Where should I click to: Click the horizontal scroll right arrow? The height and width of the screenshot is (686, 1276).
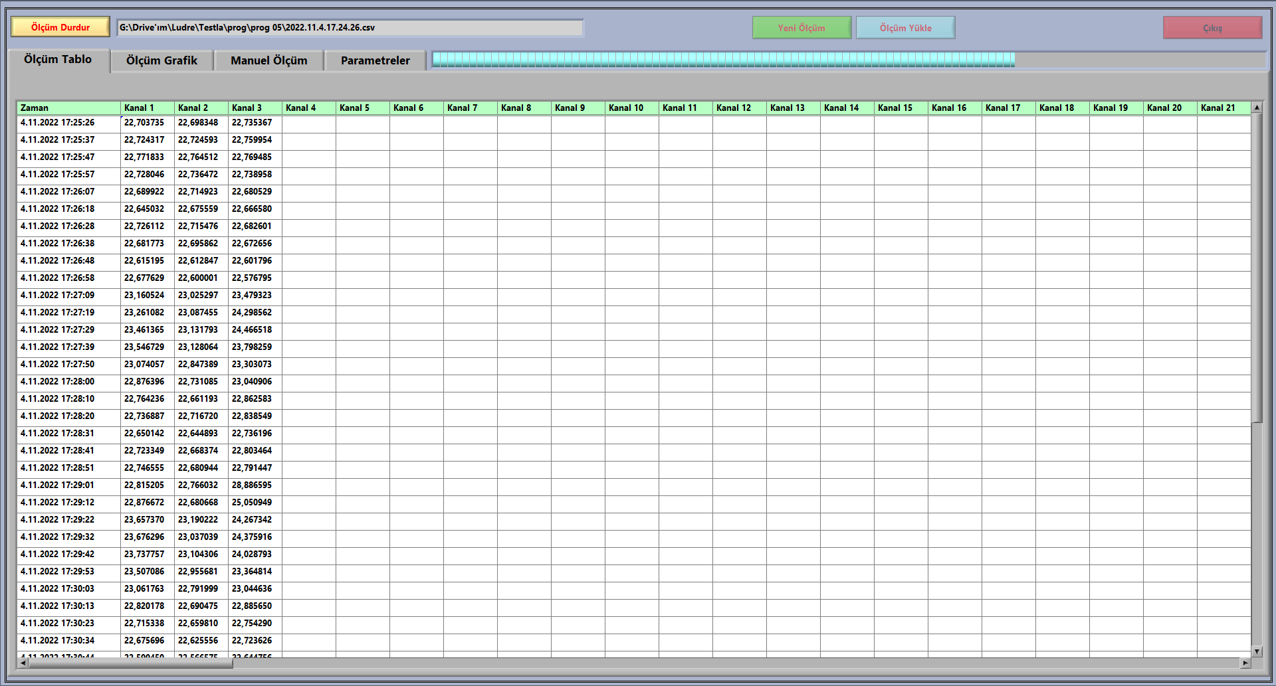tap(1245, 663)
